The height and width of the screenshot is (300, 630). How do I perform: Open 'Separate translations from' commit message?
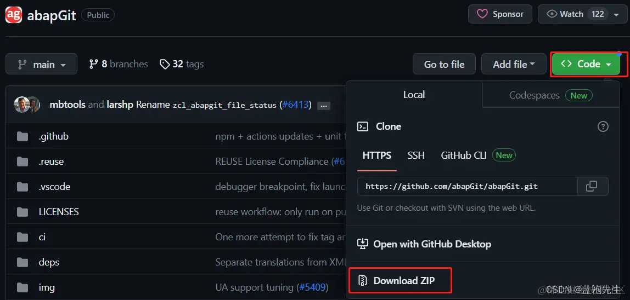click(280, 262)
